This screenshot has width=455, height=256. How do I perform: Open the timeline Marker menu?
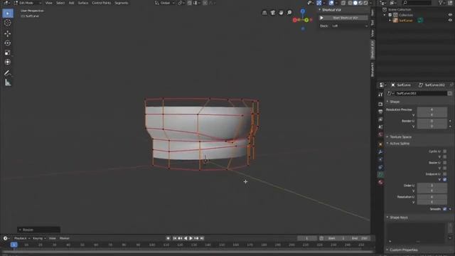click(x=65, y=238)
